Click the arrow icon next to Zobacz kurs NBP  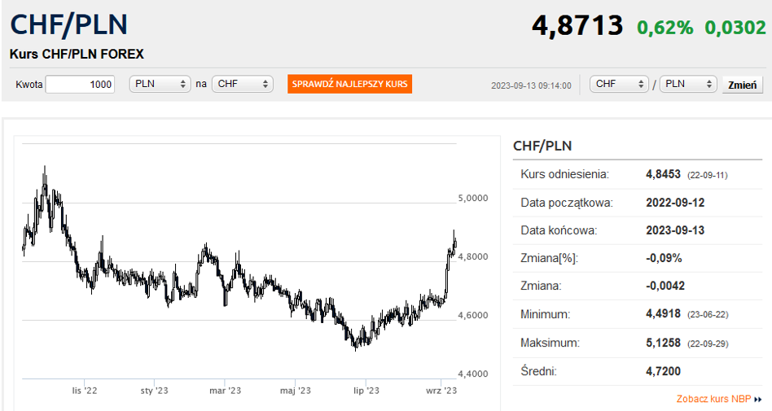pyautogui.click(x=757, y=399)
